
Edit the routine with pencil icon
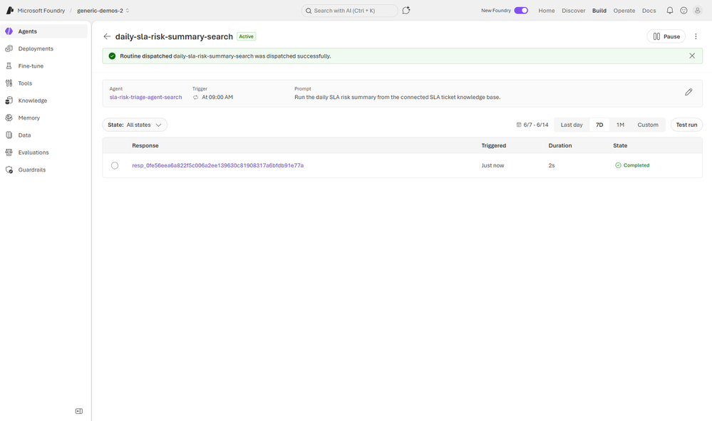tap(688, 92)
